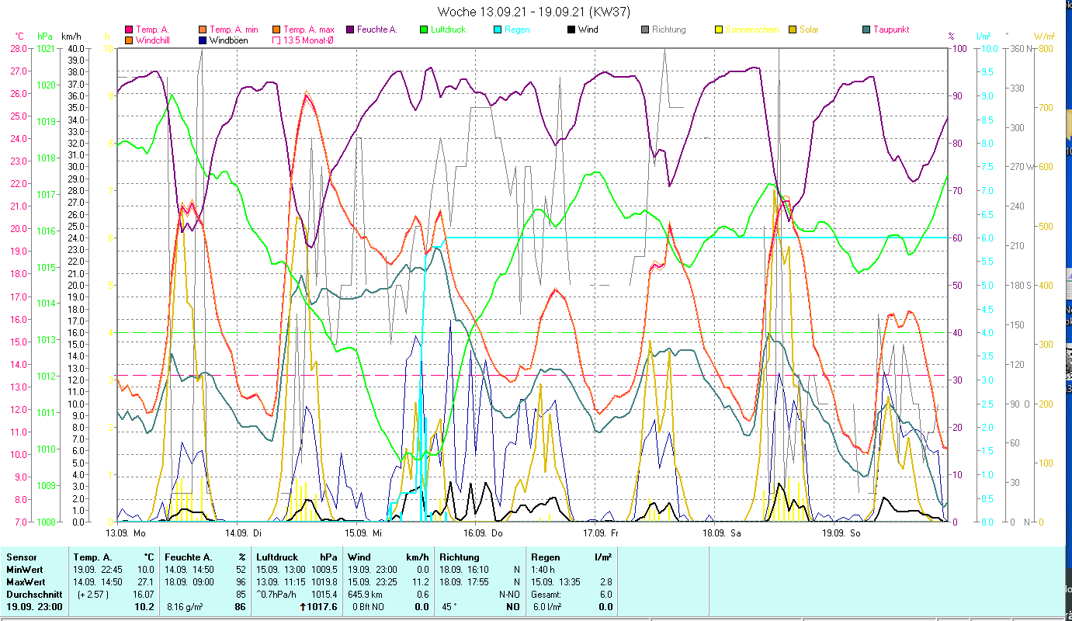Click the chart title Woche 13.09.21 - 19.09.21 (KW37)

534,12
